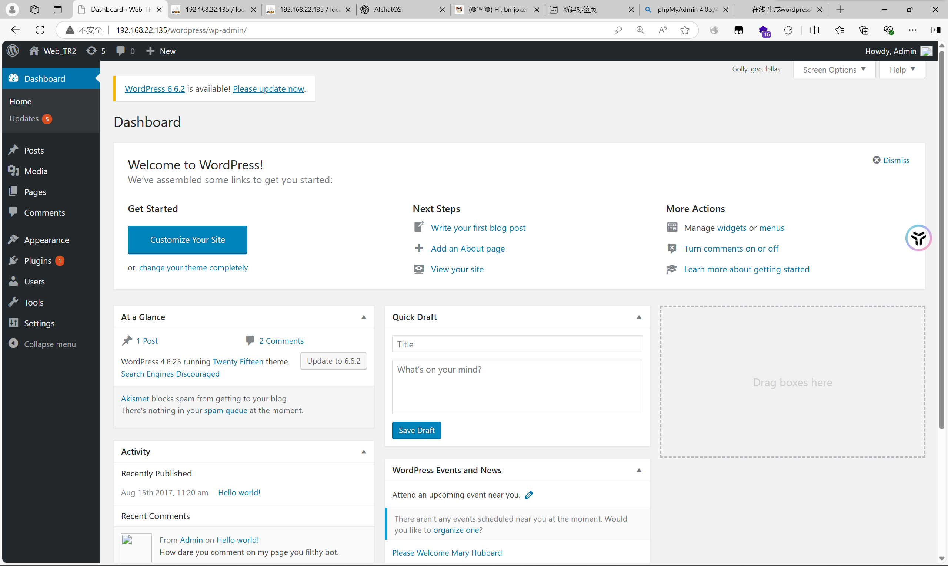Screen dimensions: 948x566
Task: Collapse the Quick Draft box
Action: pyautogui.click(x=639, y=317)
